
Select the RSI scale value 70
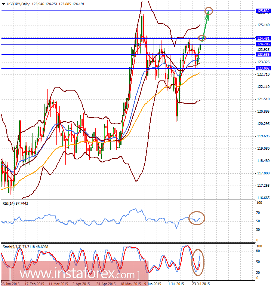coord(258,213)
